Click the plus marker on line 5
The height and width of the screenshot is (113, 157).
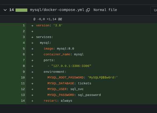[x=32, y=49]
